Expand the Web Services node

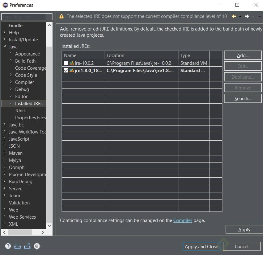click(5, 216)
